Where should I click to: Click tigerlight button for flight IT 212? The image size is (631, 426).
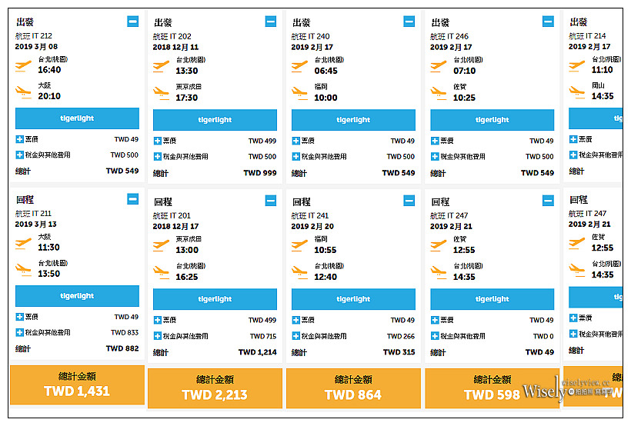(x=77, y=118)
